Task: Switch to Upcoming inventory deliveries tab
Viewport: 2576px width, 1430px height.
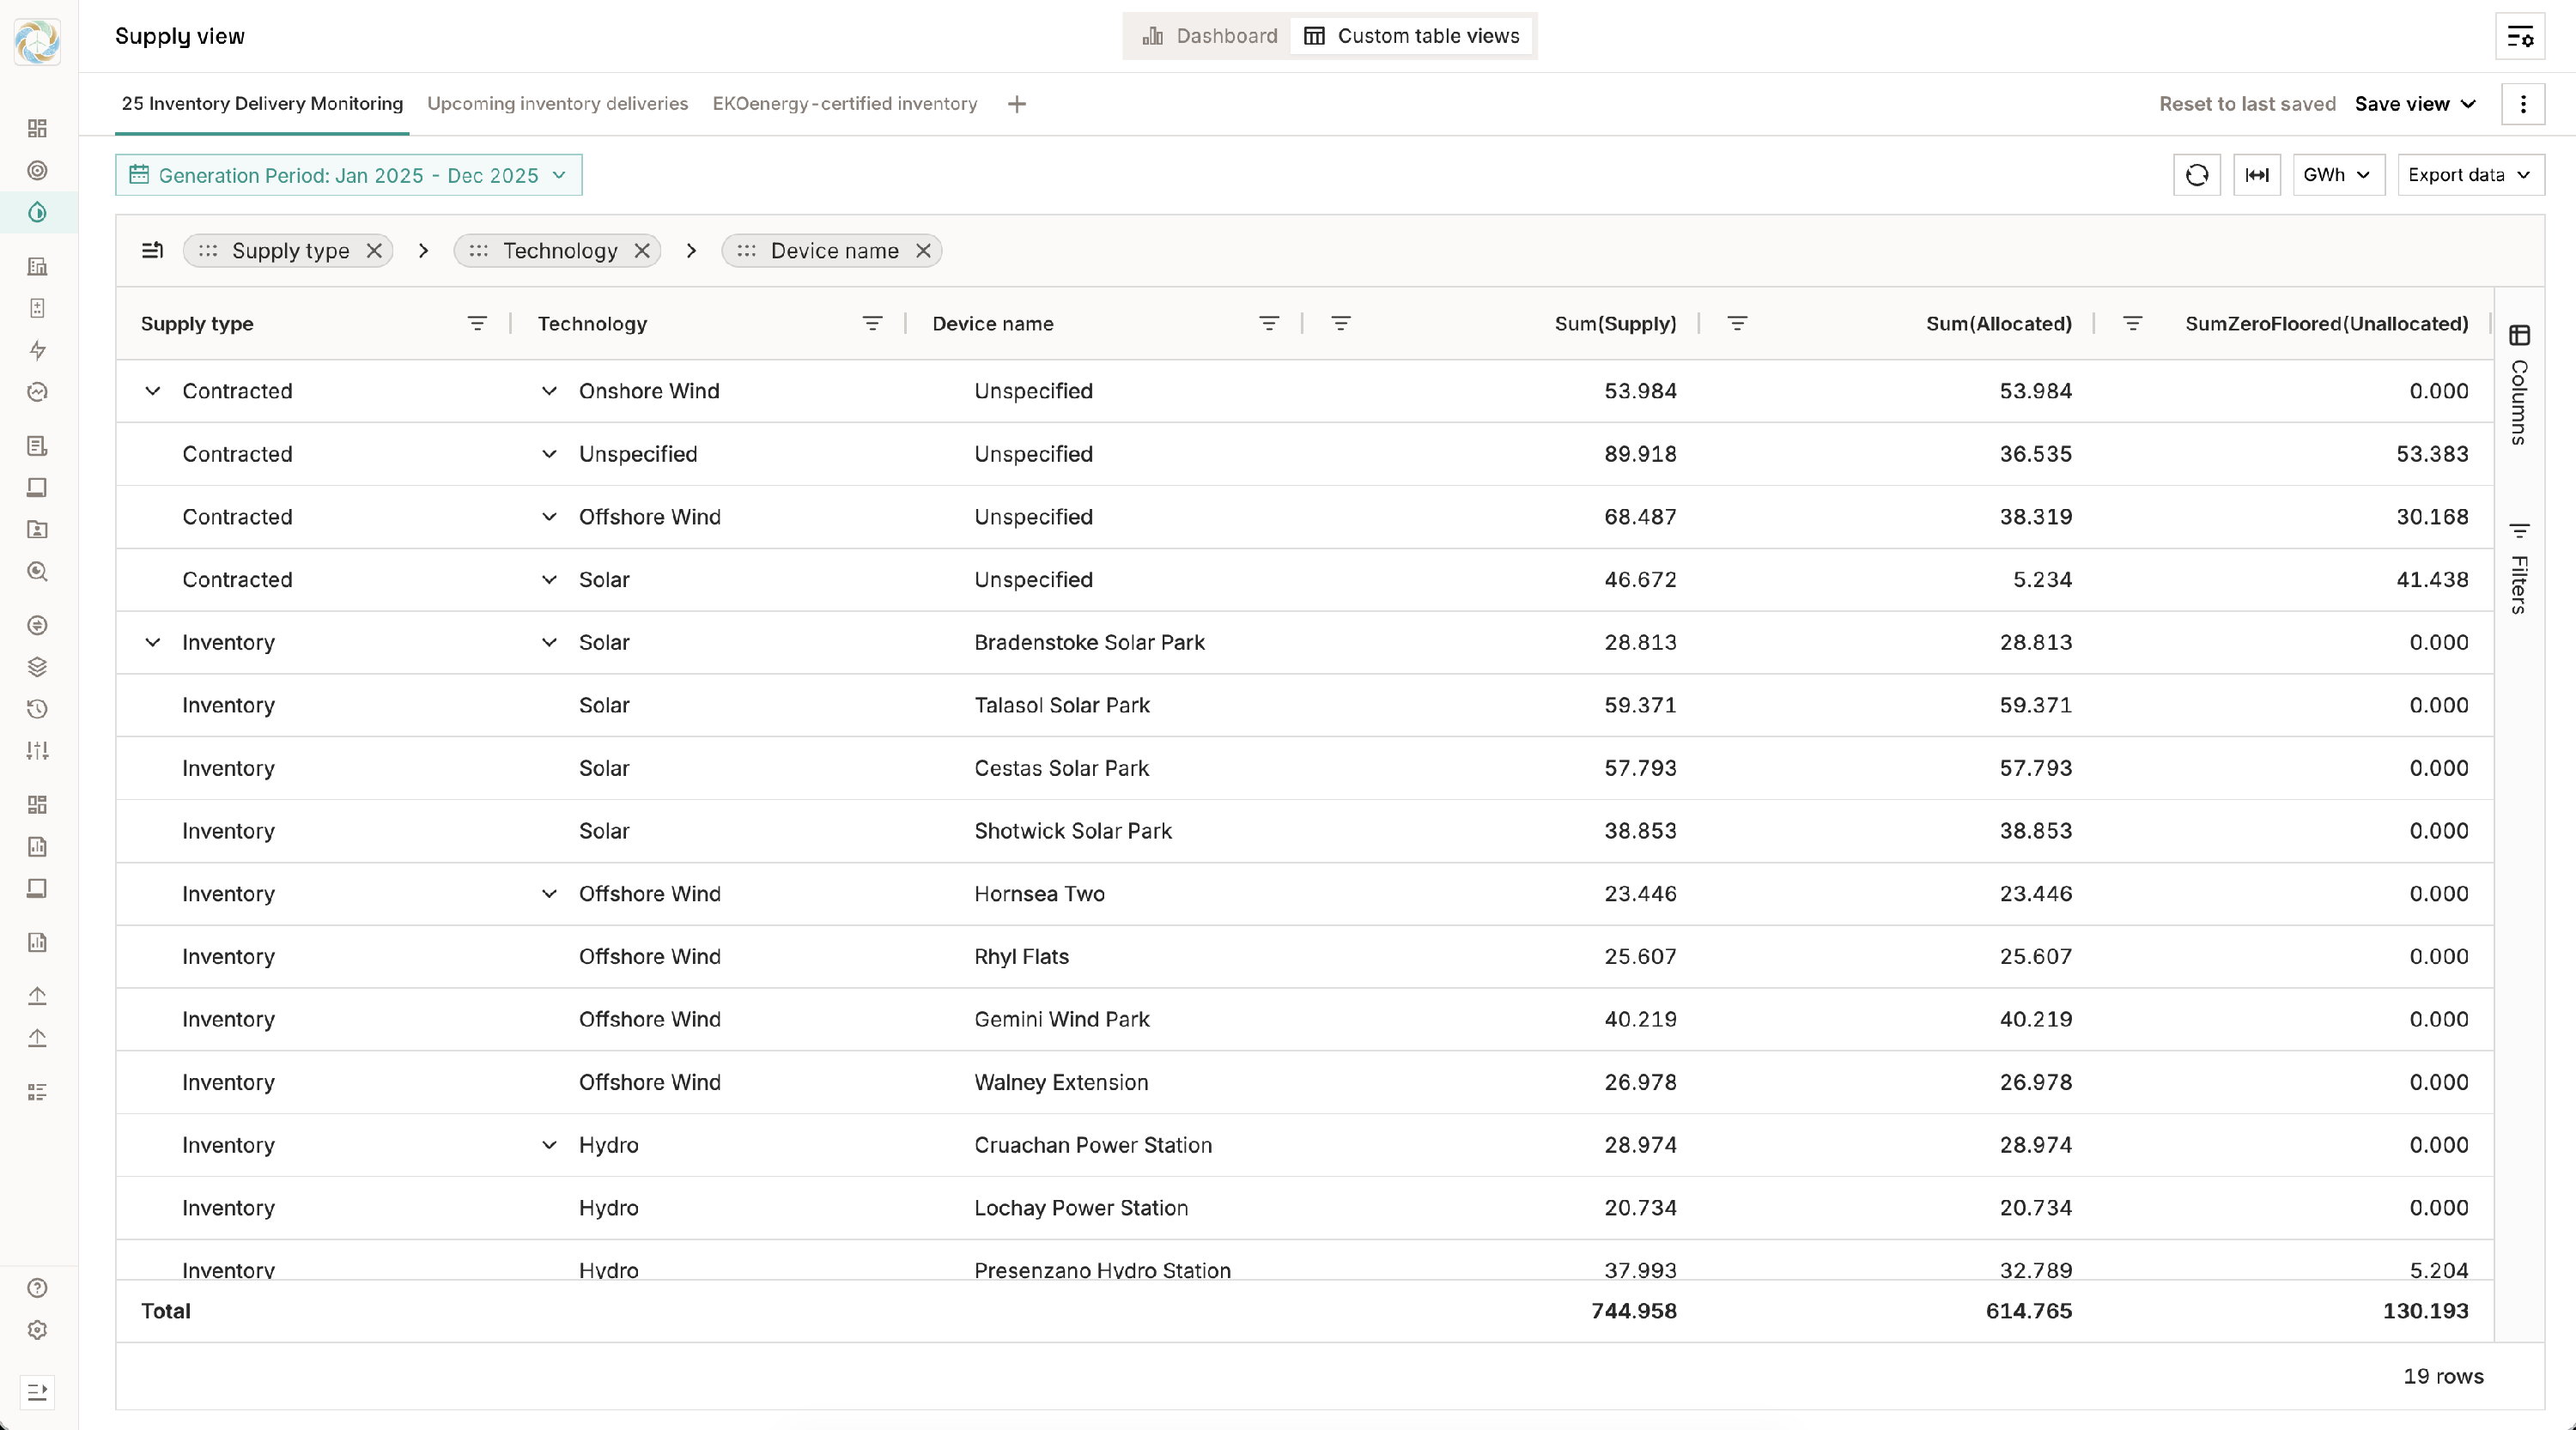Action: coord(557,104)
